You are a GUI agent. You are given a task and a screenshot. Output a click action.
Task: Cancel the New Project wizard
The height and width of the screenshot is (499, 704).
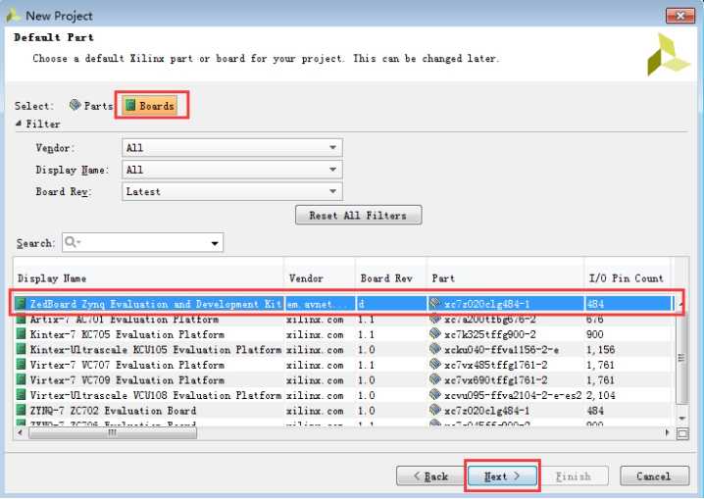pos(654,476)
